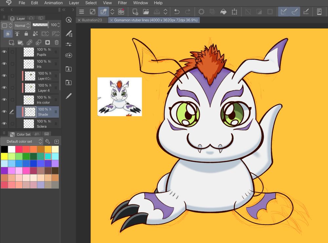Open the Shade layer row menu handle

pos(56,112)
